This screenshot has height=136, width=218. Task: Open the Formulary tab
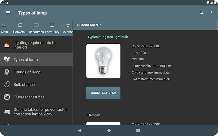(x=52, y=28)
